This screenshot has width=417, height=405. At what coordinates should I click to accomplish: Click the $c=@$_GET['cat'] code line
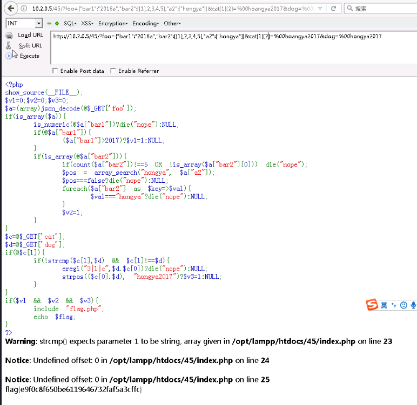pyautogui.click(x=35, y=236)
